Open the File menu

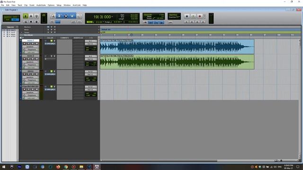pyautogui.click(x=2, y=5)
